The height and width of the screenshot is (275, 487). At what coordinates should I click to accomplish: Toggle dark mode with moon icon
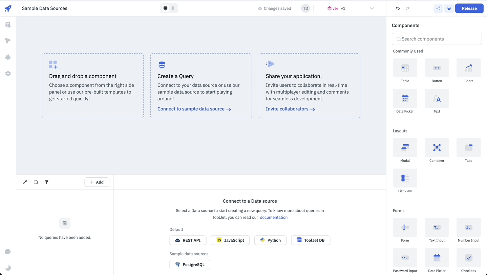tap(8, 268)
